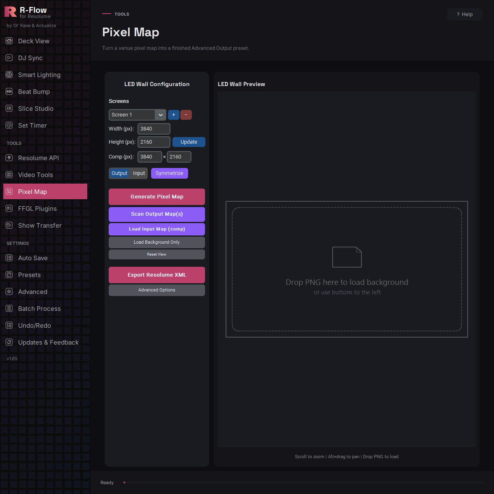Click the Smart Lighting sidebar icon

(9, 75)
